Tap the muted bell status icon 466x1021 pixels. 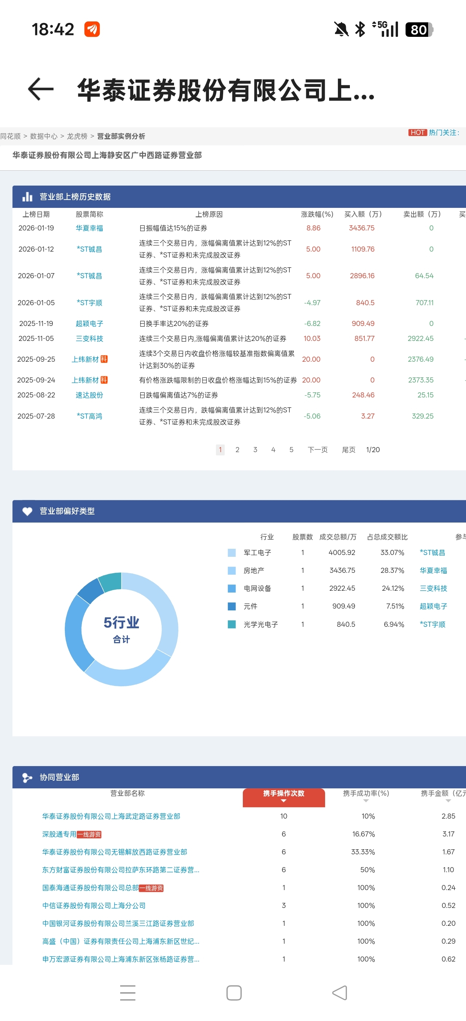click(341, 29)
